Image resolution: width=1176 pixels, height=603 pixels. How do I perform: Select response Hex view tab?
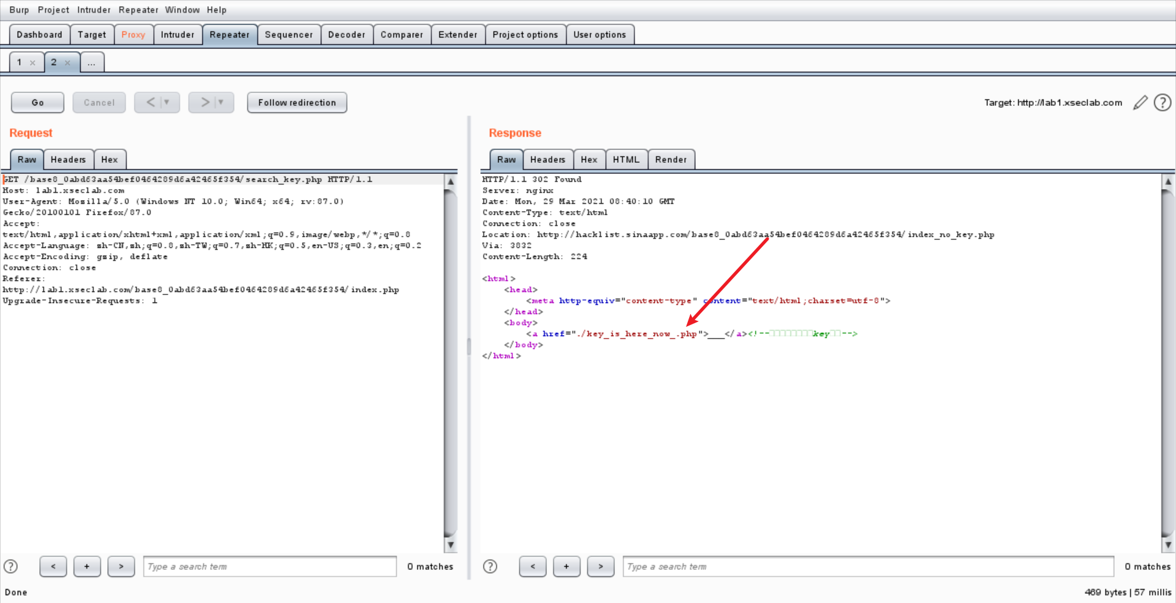[x=589, y=159]
